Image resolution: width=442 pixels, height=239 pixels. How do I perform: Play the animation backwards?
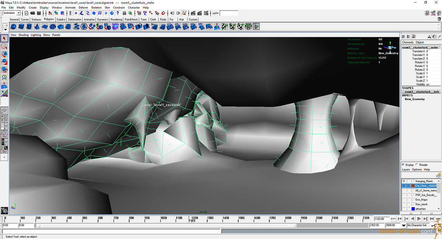coord(413,219)
